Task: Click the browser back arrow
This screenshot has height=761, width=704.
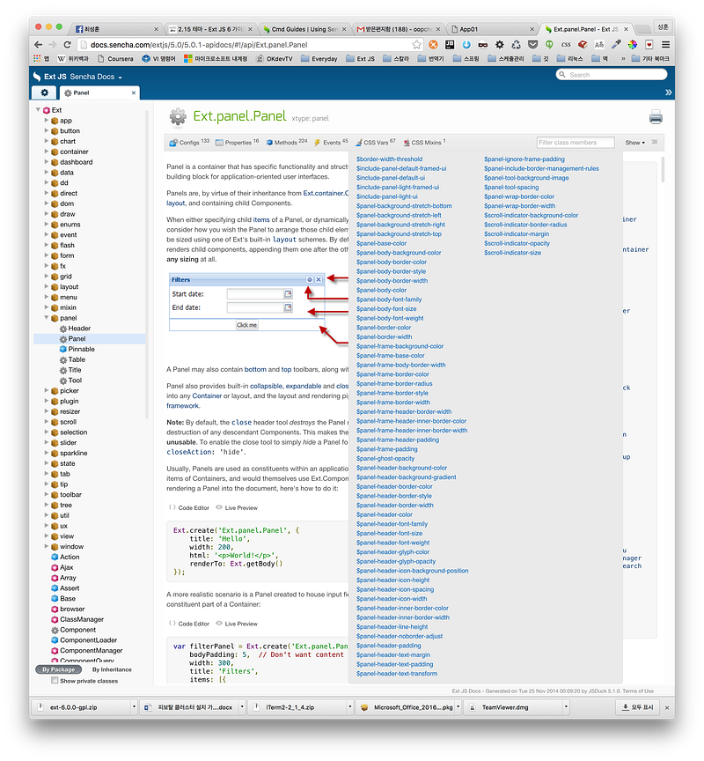Action: pyautogui.click(x=39, y=45)
